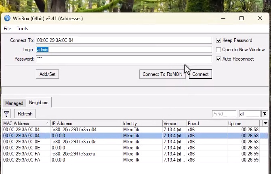The image size is (271, 174).
Task: Click the 'all' filter combo field
Action: pos(250,114)
